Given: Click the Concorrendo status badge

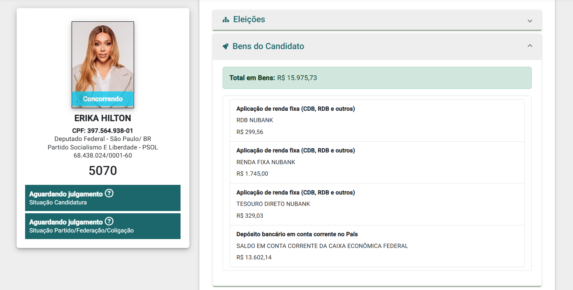Looking at the screenshot, I should [103, 99].
